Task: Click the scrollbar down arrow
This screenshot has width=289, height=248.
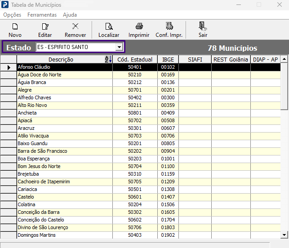Action: tap(284, 235)
